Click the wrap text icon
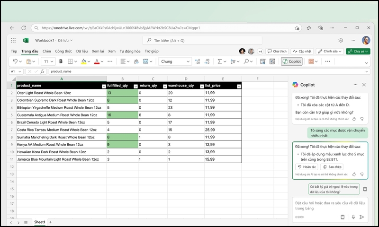This screenshot has height=227, width=379. point(136,61)
